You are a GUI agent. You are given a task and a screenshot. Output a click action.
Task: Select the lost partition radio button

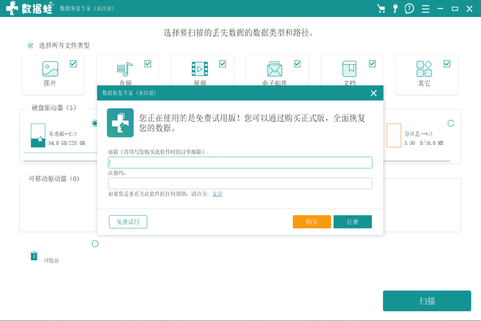click(x=451, y=123)
